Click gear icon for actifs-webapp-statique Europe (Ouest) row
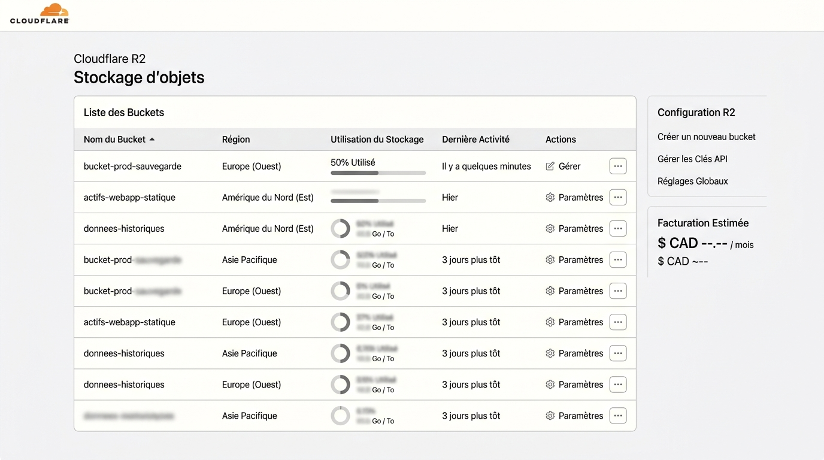 point(550,322)
